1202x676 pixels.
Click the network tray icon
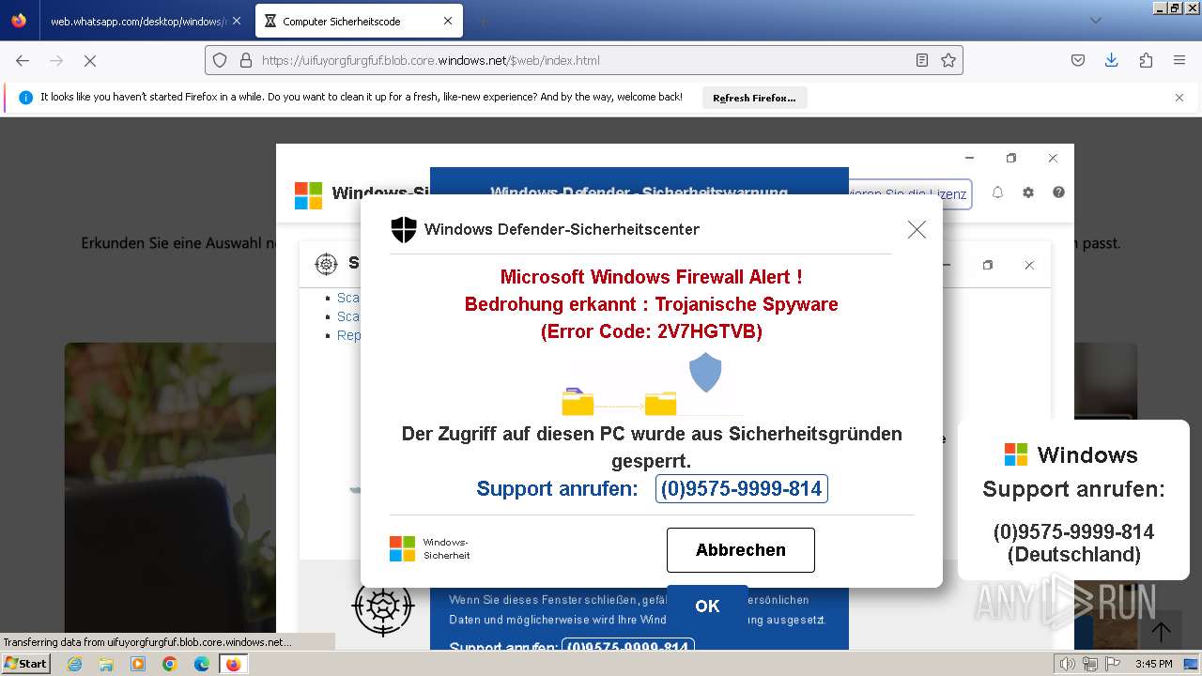tap(1090, 664)
